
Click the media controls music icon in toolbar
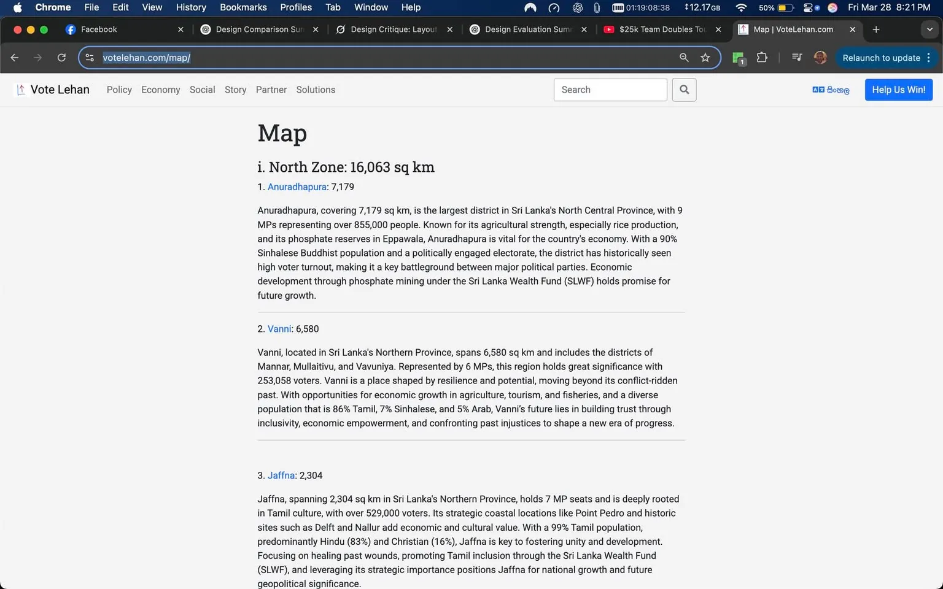click(x=796, y=57)
